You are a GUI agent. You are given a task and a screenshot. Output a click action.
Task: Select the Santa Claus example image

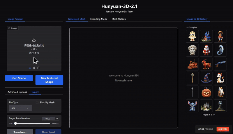[206, 50]
